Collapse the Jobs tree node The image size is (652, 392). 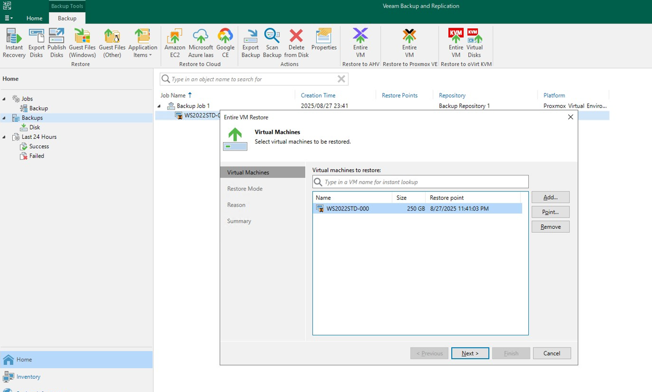(x=4, y=99)
